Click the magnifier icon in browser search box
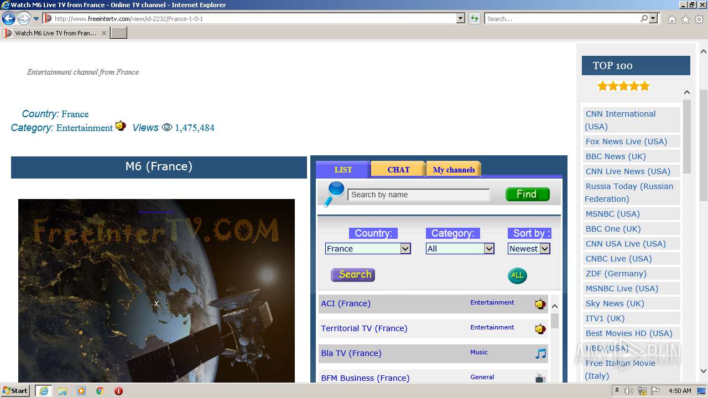 point(644,18)
